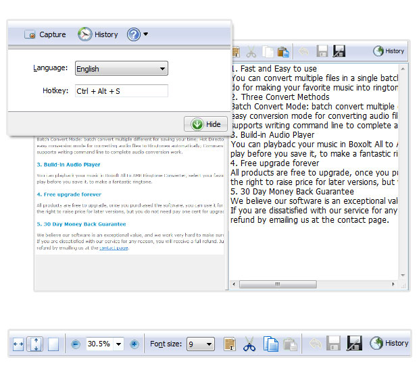419x370 pixels.
Task: Click the grey floppy save icon on the strip
Action: pos(333,343)
